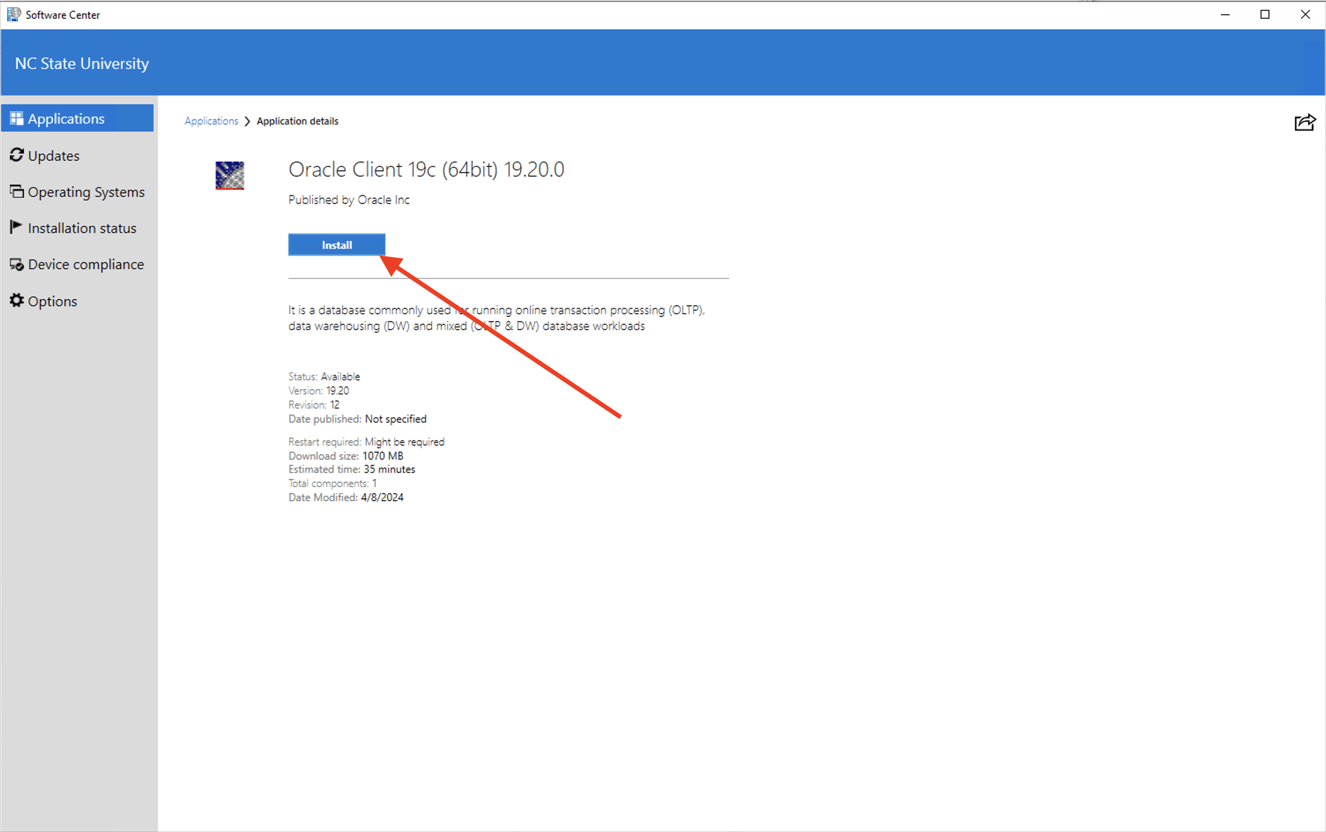
Task: Install Oracle Client 19c
Action: [x=336, y=245]
